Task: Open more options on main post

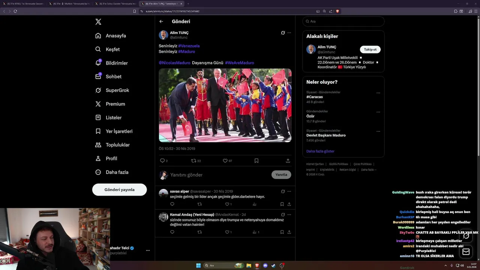Action: click(x=289, y=33)
